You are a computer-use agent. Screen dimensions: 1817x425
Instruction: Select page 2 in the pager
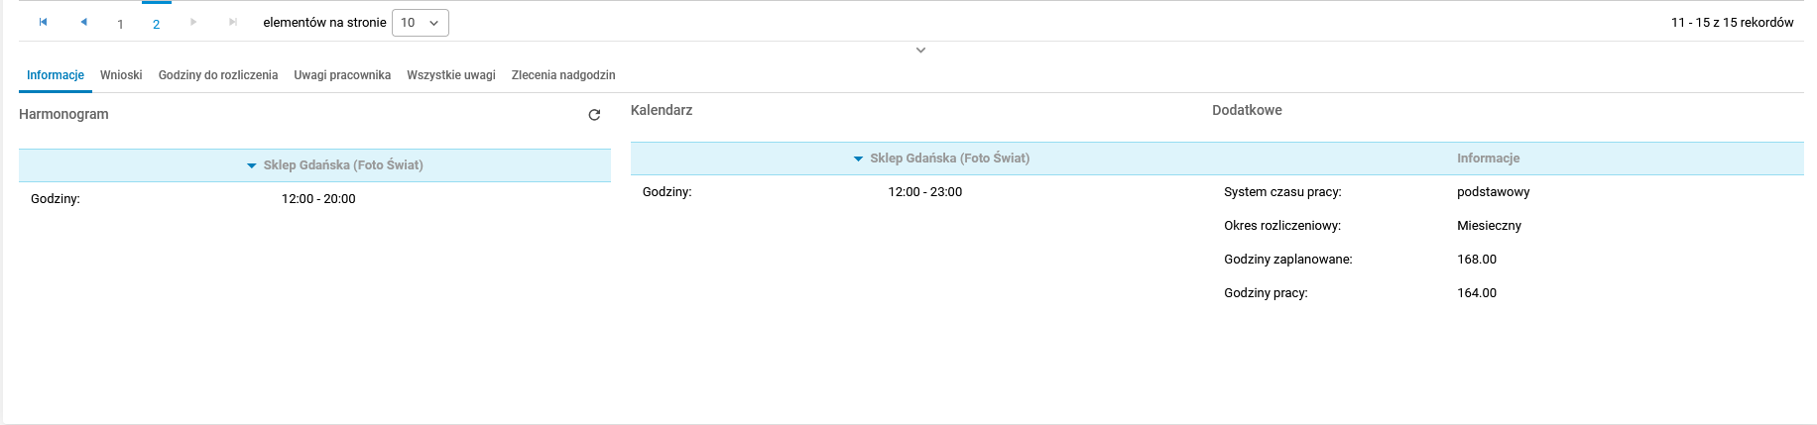tap(156, 24)
